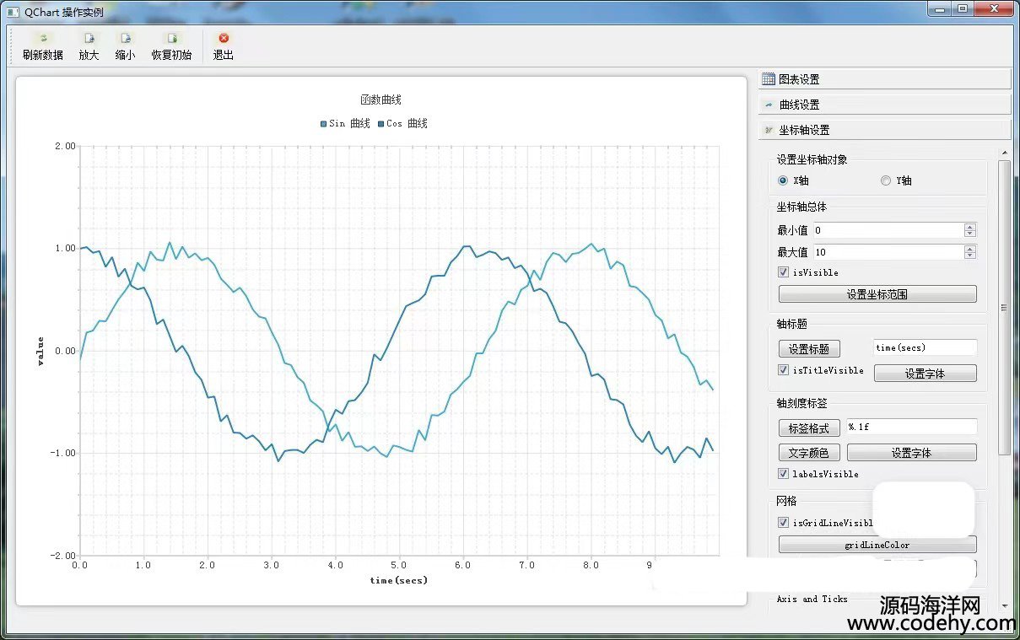The height and width of the screenshot is (640, 1020).
Task: Click the Cos 曲线 legend marker
Action: point(381,124)
